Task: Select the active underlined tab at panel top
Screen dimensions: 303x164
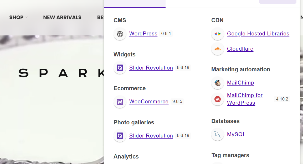Action: coord(135,4)
